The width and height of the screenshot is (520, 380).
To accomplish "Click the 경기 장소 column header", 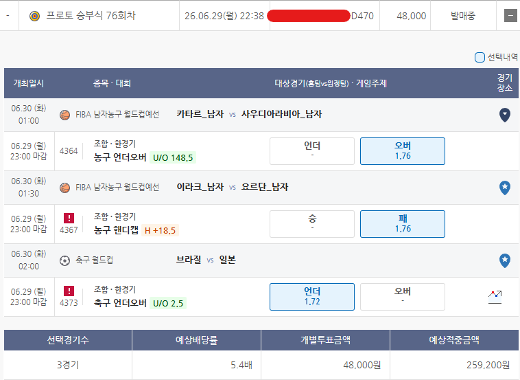I will [504, 83].
